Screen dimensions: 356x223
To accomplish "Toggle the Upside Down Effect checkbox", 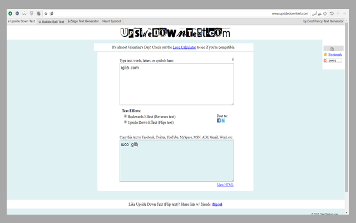I will point(125,122).
